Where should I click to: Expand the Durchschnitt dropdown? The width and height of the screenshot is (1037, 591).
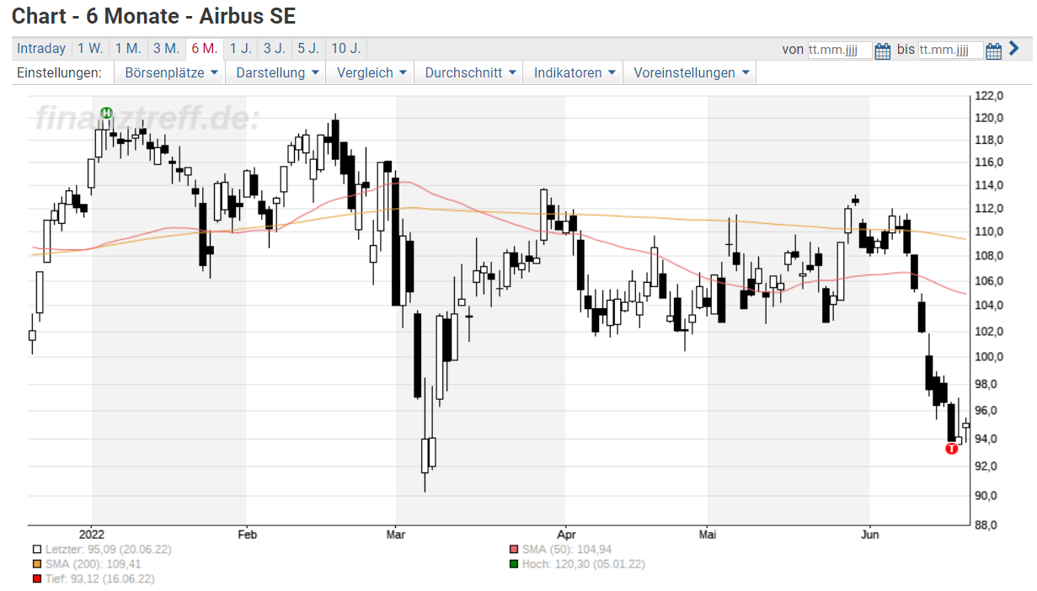click(x=471, y=73)
